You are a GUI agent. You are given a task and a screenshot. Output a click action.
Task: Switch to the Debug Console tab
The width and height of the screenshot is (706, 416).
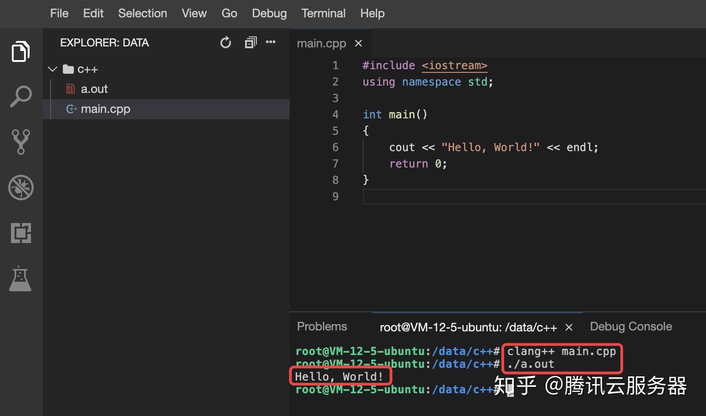(631, 326)
